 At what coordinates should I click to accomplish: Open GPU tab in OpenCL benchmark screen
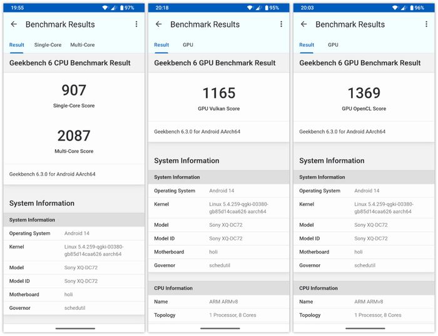point(333,45)
